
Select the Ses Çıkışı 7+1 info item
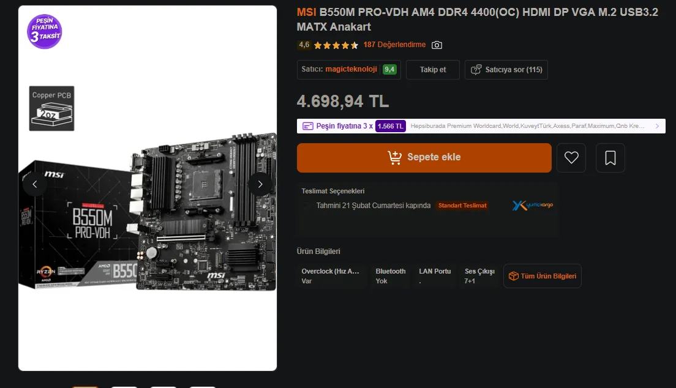(479, 276)
